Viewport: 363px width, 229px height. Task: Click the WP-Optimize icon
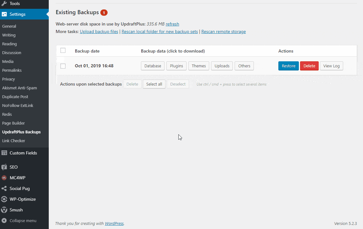click(4, 199)
